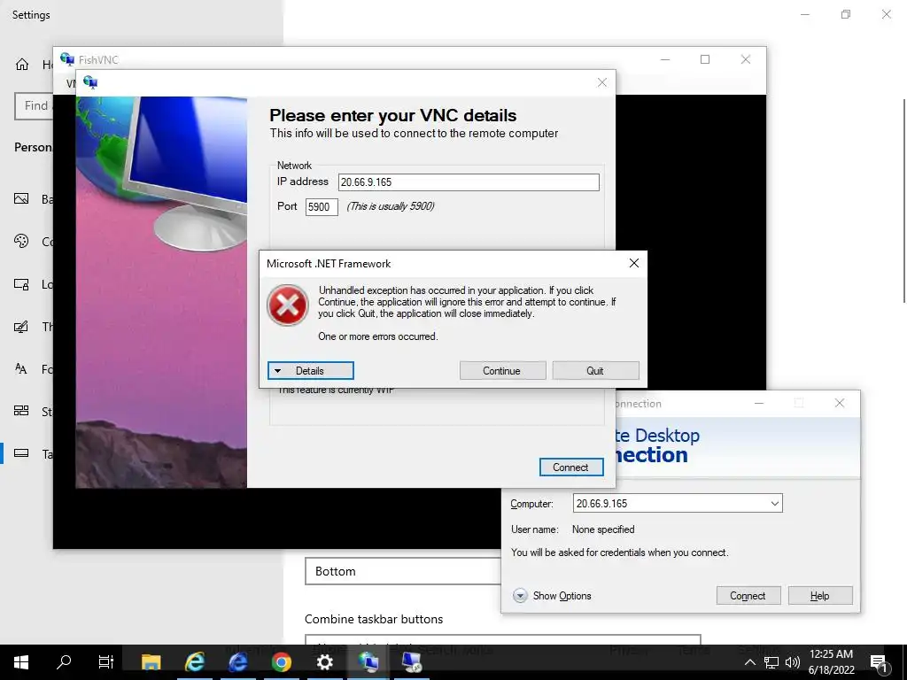Click the Continue button in error dialog
The height and width of the screenshot is (680, 907).
click(x=502, y=371)
